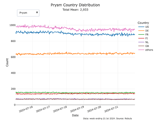The height and width of the screenshot is (121, 157).
Task: Click the 2024-07-19 date axis label
Action: click(77, 109)
